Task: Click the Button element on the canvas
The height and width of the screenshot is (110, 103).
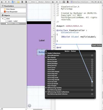Action: 41,52
